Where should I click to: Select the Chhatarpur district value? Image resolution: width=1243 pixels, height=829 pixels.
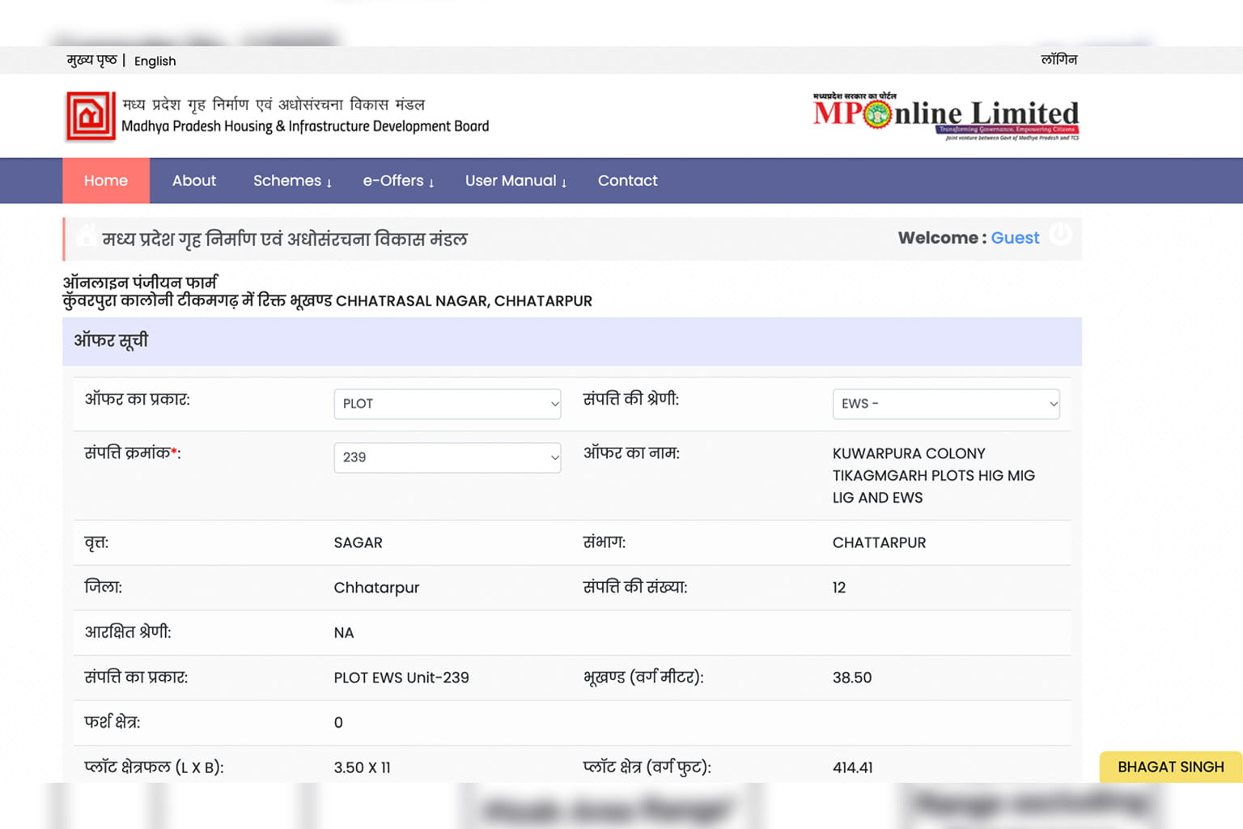[x=376, y=588]
